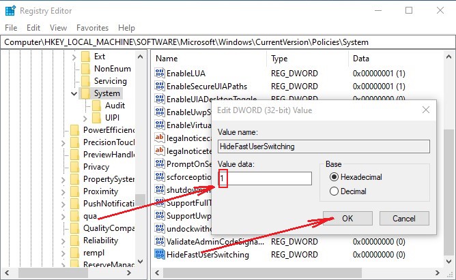This screenshot has width=456, height=280.
Task: Click the Privacy folder icon
Action: click(74, 167)
